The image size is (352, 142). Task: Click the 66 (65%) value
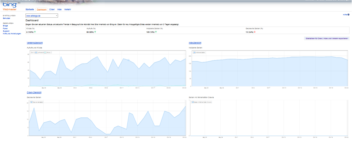click(90, 32)
